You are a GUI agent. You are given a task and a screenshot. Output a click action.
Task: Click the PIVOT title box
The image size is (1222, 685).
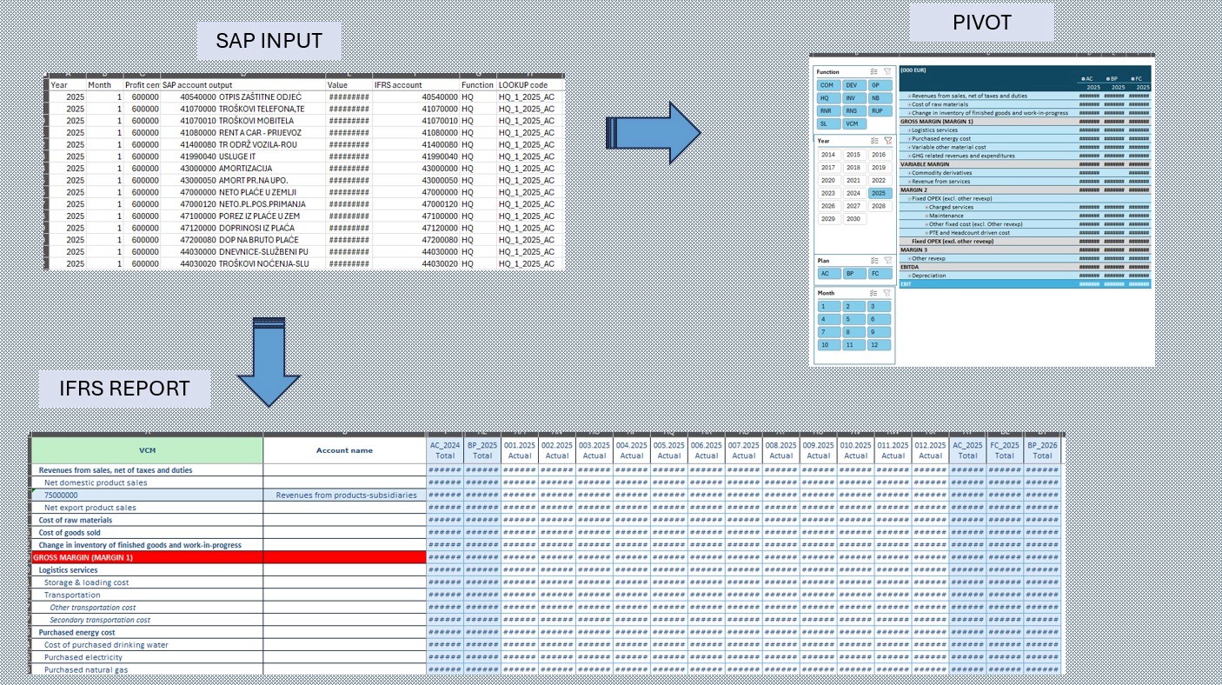[981, 23]
